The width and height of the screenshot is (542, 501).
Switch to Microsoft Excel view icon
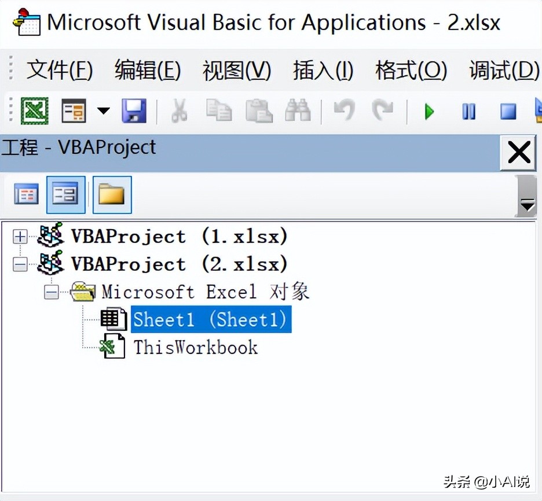coord(35,110)
